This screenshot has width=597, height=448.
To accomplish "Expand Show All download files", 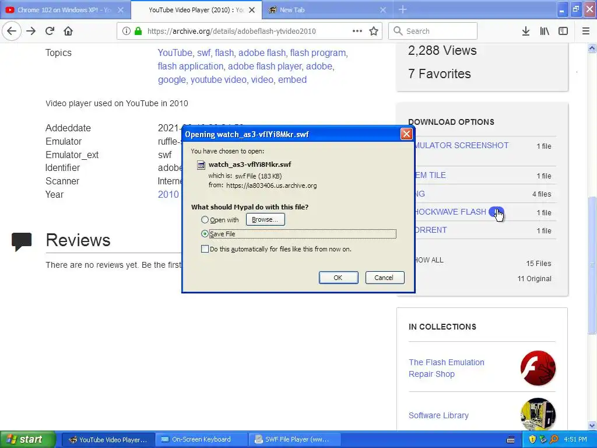I will tap(429, 260).
